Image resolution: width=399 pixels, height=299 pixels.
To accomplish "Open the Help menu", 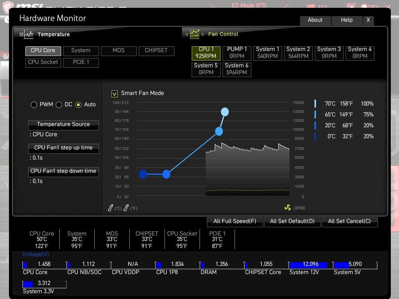I will coord(347,20).
